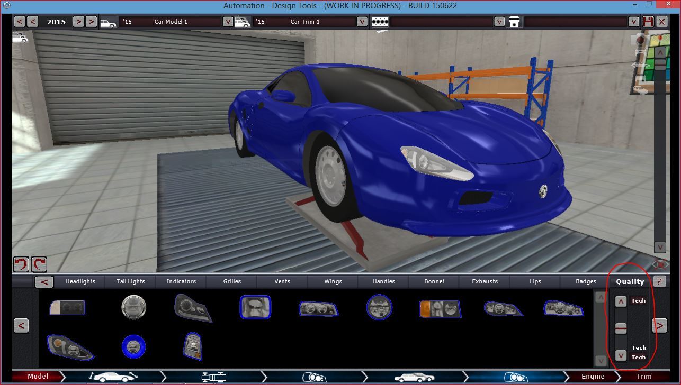The width and height of the screenshot is (681, 385).
Task: Click the car body dimensions step icon
Action: pyautogui.click(x=112, y=377)
